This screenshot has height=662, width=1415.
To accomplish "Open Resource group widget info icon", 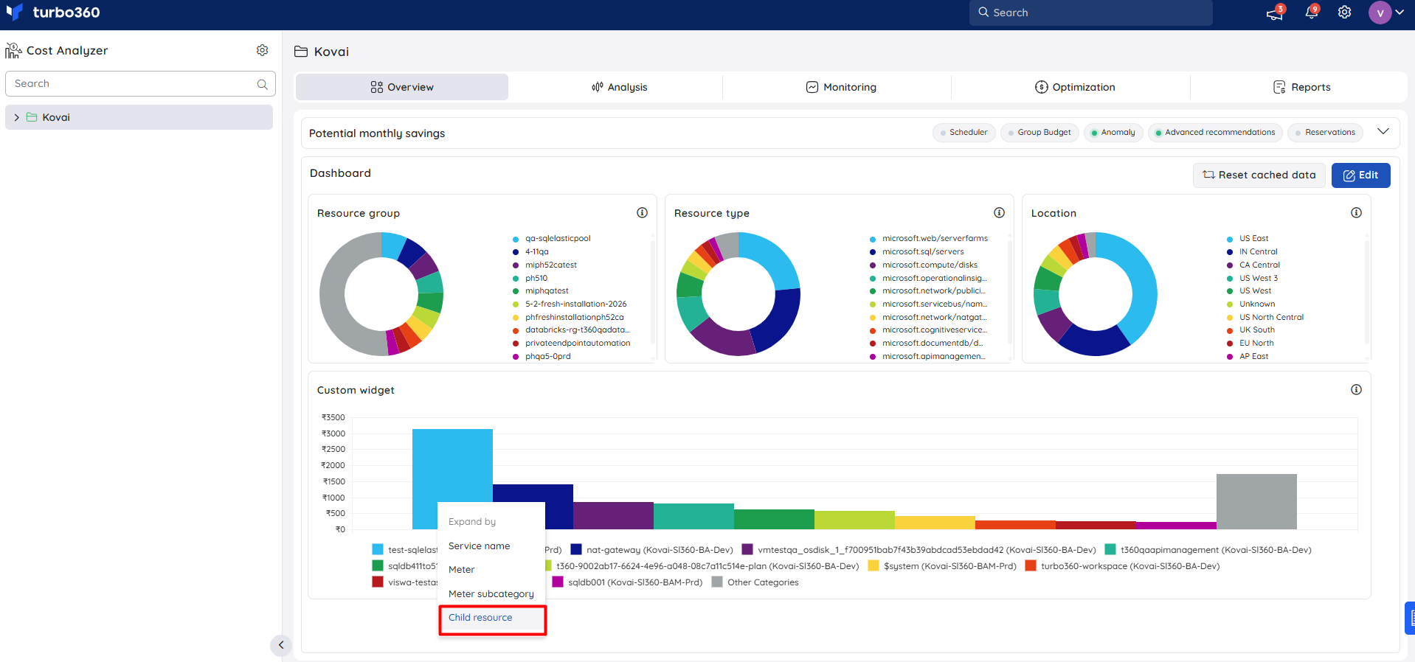I will click(642, 212).
